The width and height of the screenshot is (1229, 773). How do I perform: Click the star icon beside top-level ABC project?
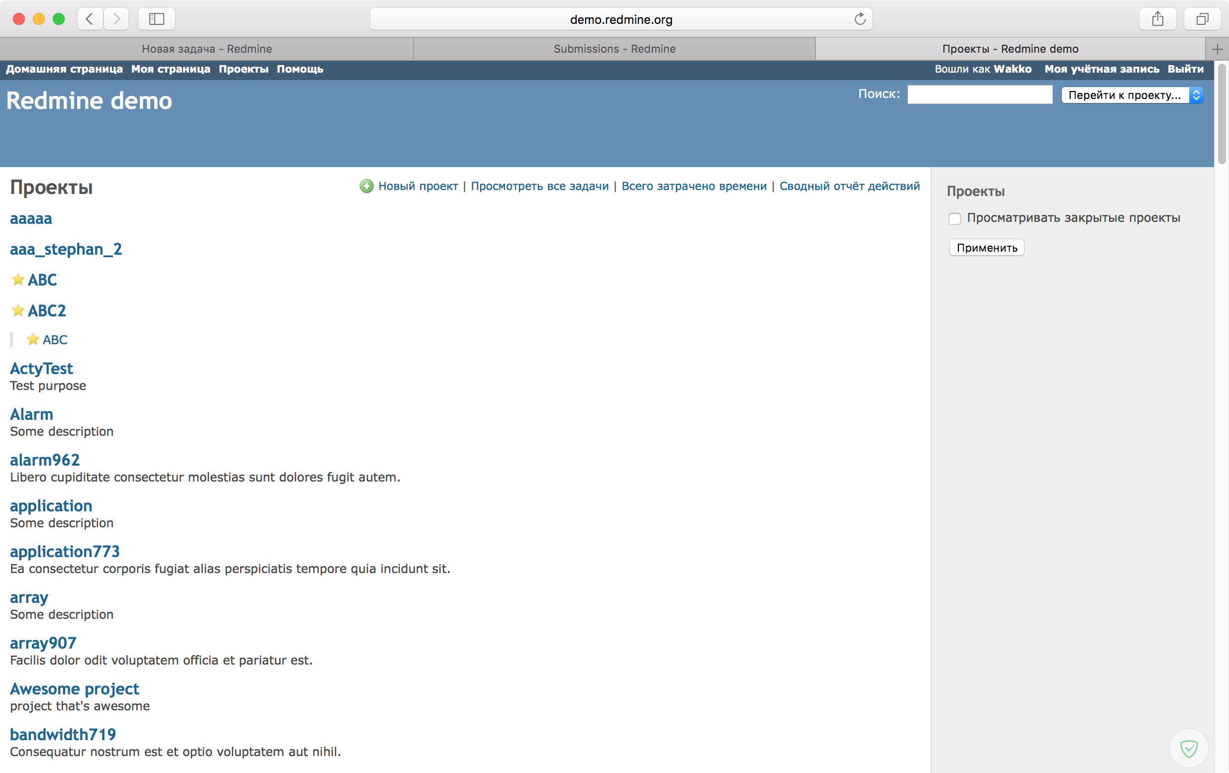click(18, 279)
